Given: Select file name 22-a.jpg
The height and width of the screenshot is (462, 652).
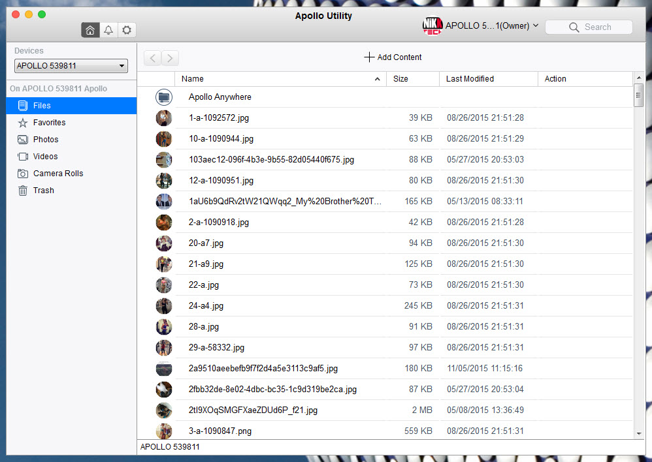Looking at the screenshot, I should [204, 285].
